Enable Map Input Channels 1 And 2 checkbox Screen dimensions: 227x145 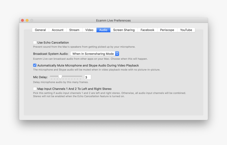click(35, 89)
